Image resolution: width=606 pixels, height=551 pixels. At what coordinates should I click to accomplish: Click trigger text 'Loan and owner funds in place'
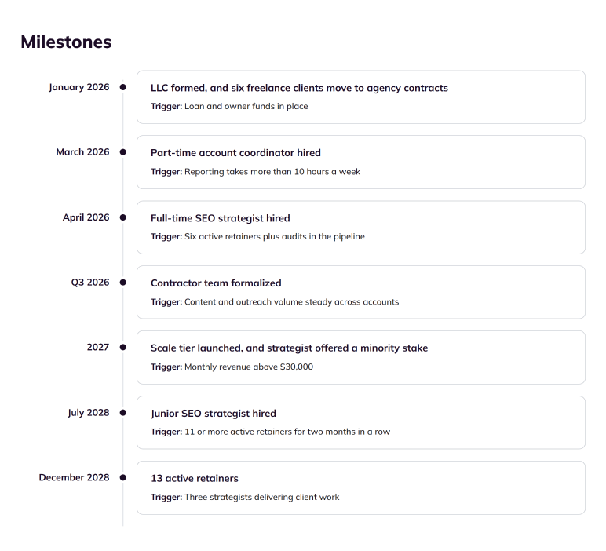[x=246, y=106]
